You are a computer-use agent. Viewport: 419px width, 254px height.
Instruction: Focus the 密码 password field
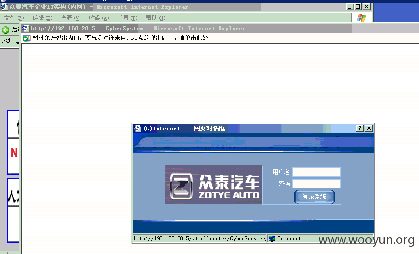[x=317, y=183]
